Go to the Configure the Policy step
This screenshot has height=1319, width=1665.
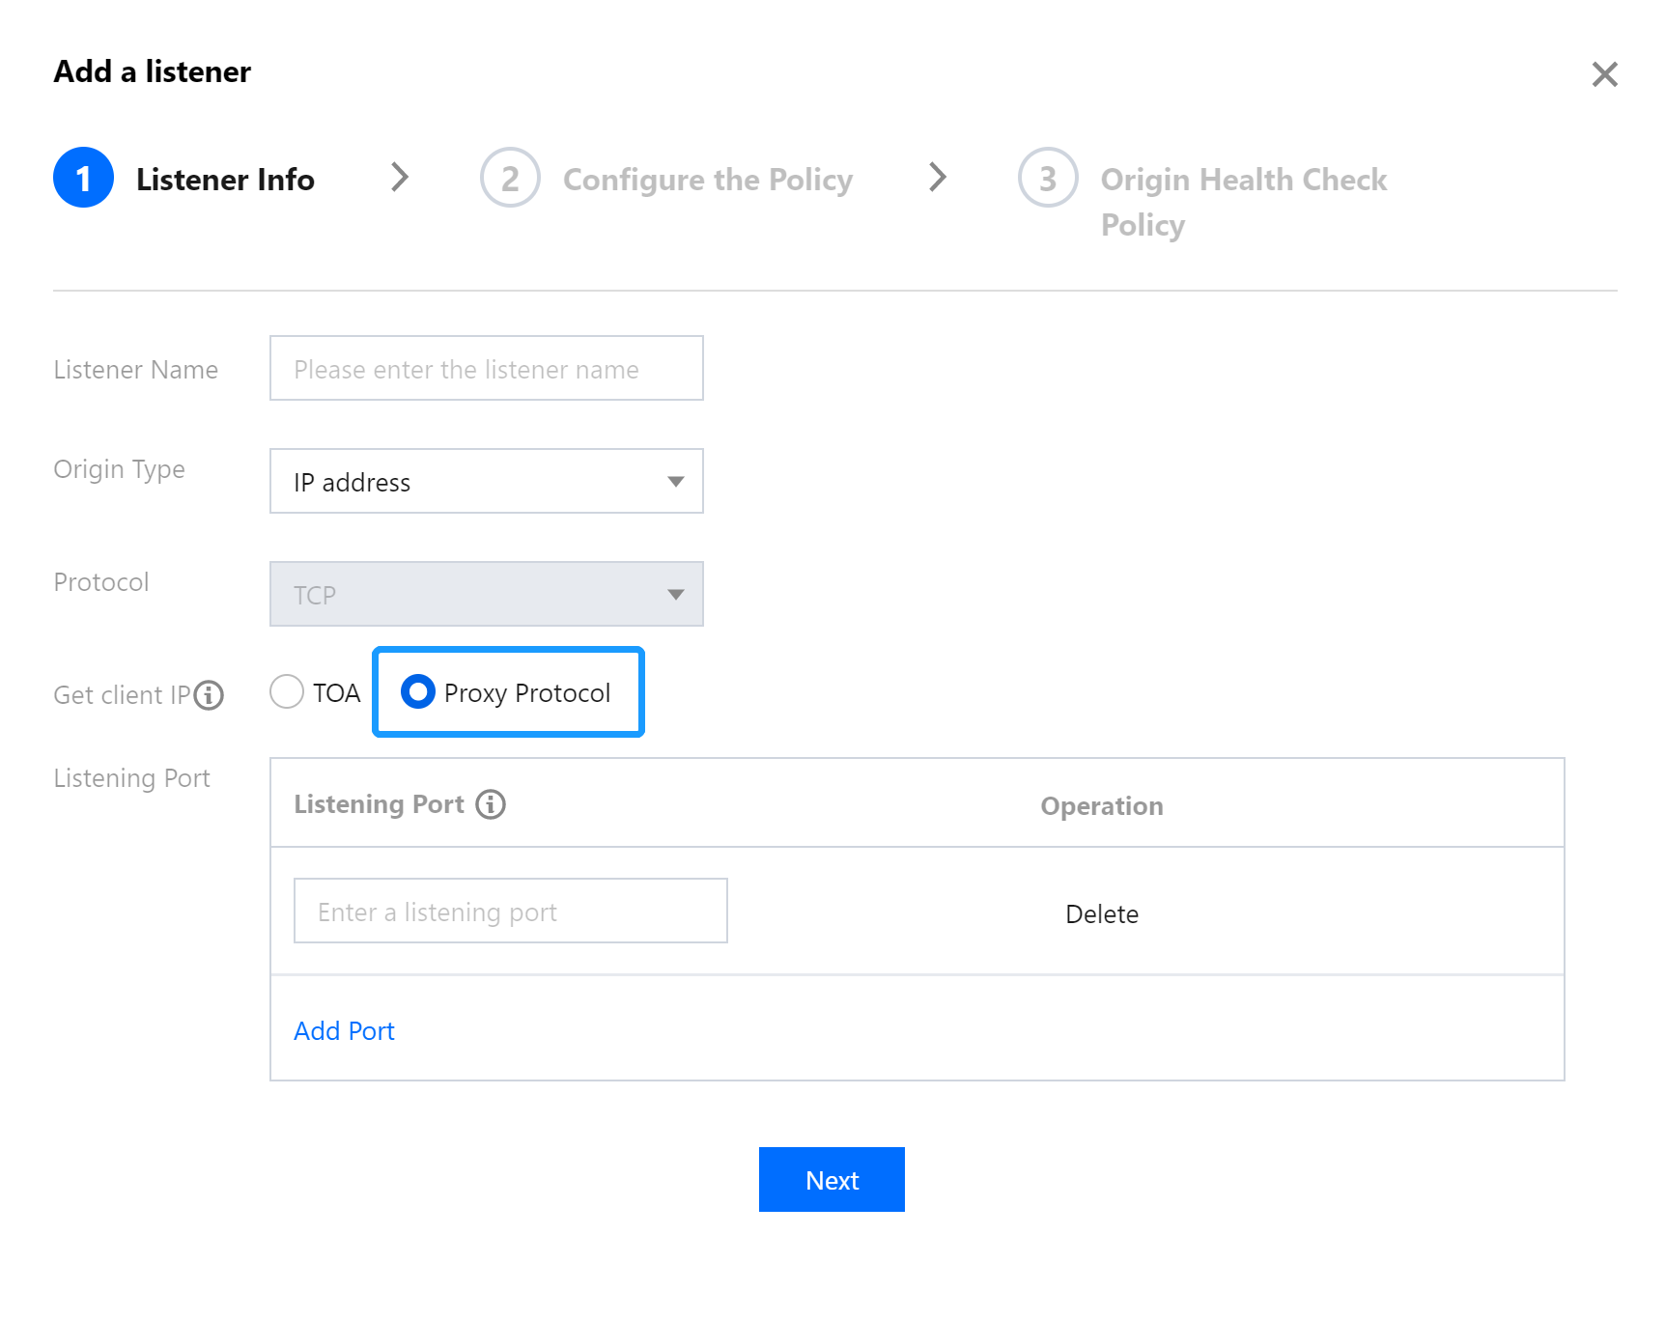pos(707,180)
